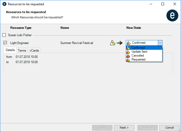Click the small app icon in the title bar
Viewport: 181px width, 132px height.
coord(4,4)
